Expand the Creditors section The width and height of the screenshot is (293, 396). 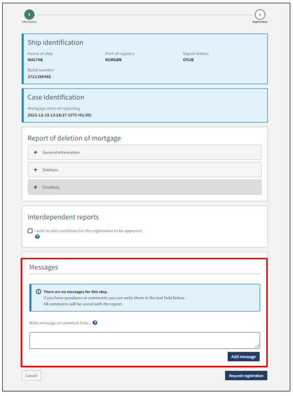[145, 187]
